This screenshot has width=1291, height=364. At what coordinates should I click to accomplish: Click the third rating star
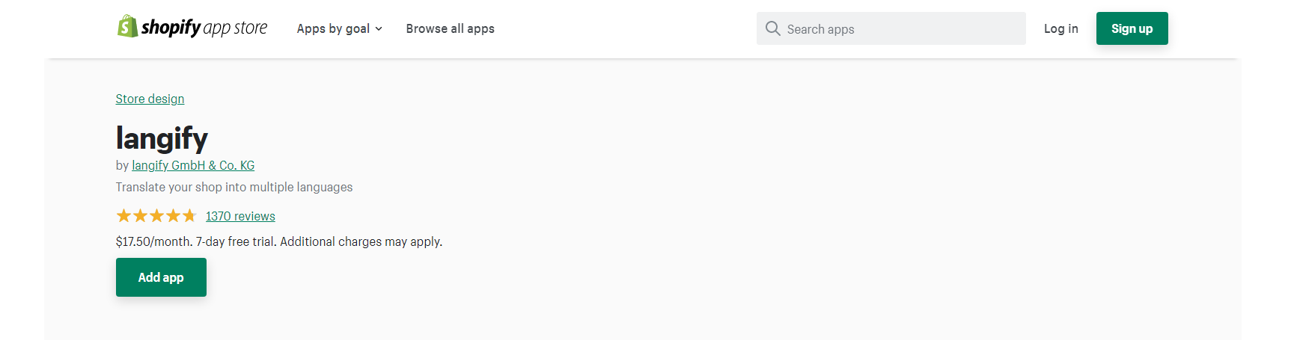tap(156, 216)
